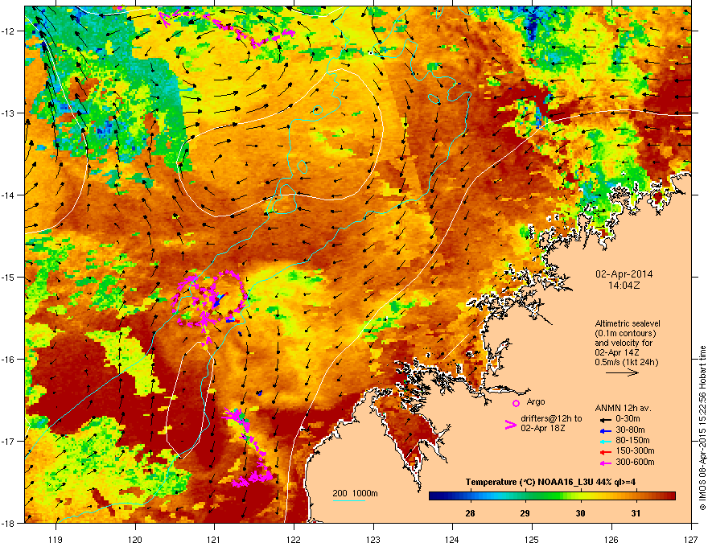Viewport: 708px width, 547px height.
Task: Click the longitude axis label 121
Action: [214, 539]
